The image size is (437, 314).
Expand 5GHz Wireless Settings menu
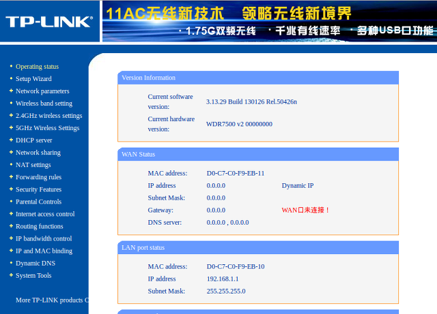point(47,127)
